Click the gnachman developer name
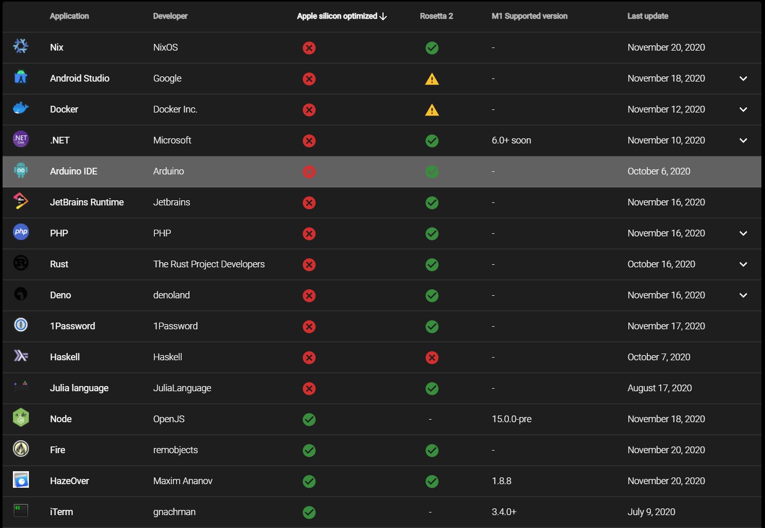 [x=174, y=512]
